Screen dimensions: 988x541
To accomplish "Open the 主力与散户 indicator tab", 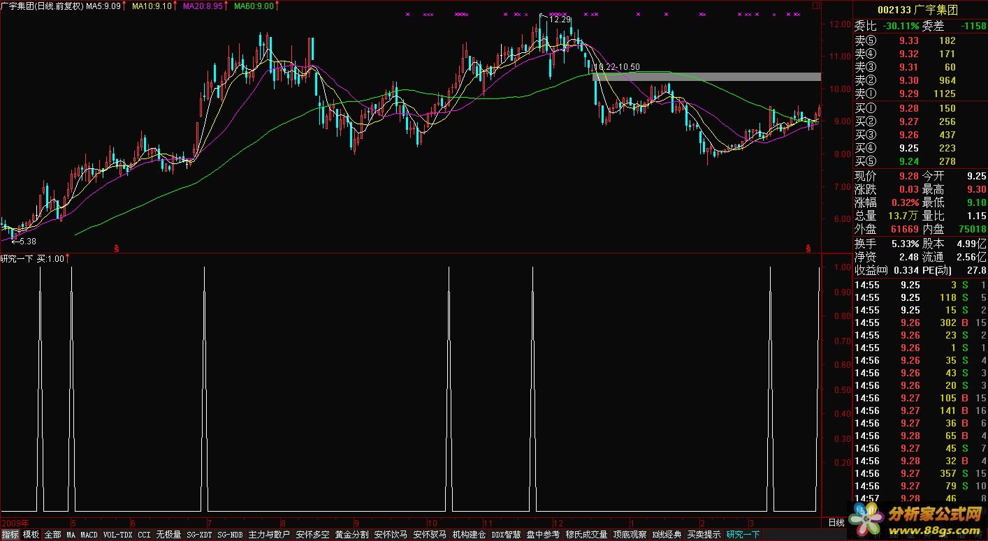I will (269, 535).
